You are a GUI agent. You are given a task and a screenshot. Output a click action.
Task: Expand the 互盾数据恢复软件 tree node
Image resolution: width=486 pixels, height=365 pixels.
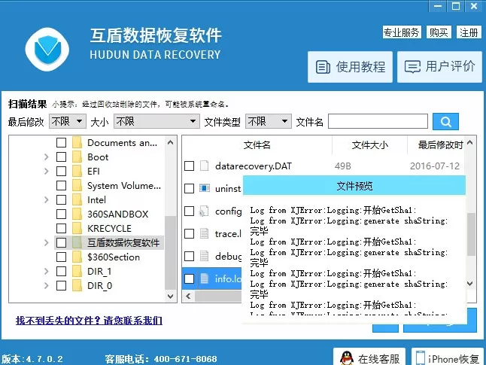click(x=46, y=242)
